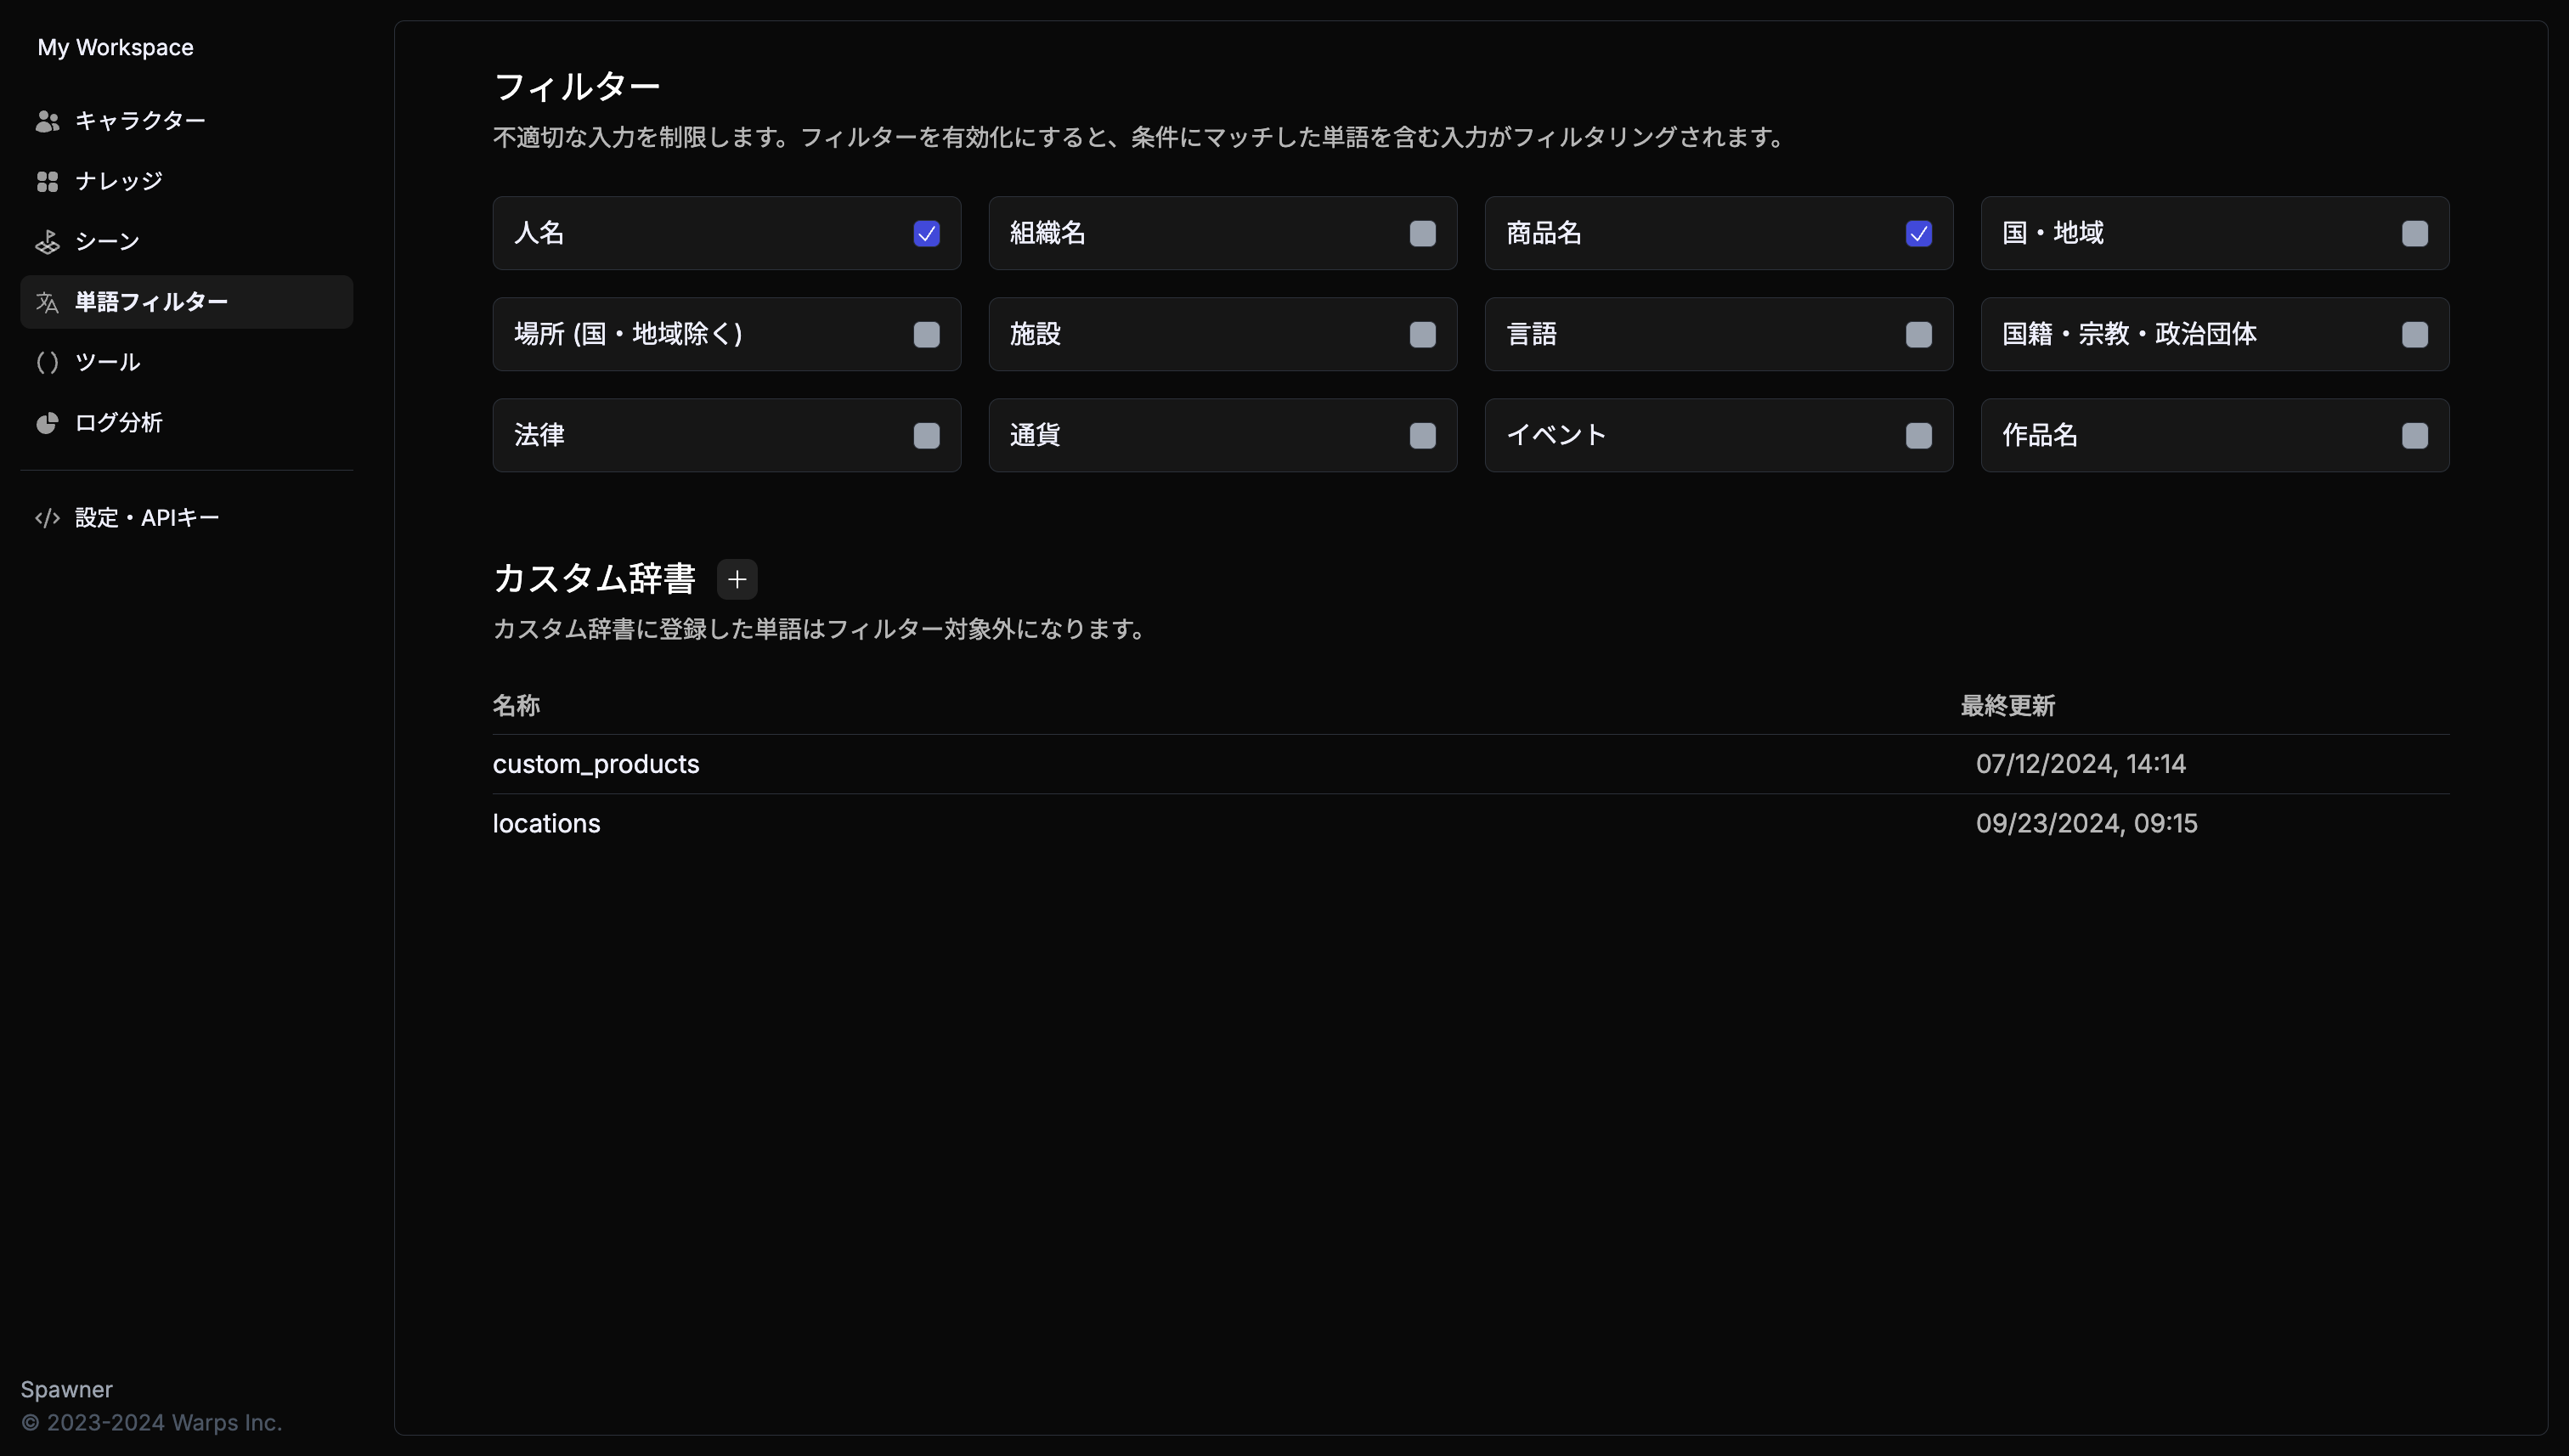2569x1456 pixels.
Task: Click the シーン icon in the sidebar
Action: pos(47,242)
